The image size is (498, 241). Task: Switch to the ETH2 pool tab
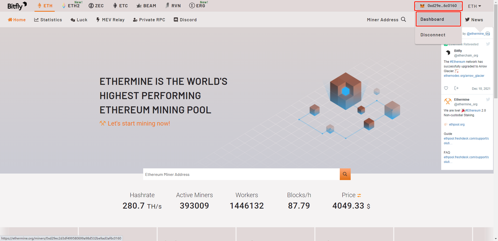(72, 6)
